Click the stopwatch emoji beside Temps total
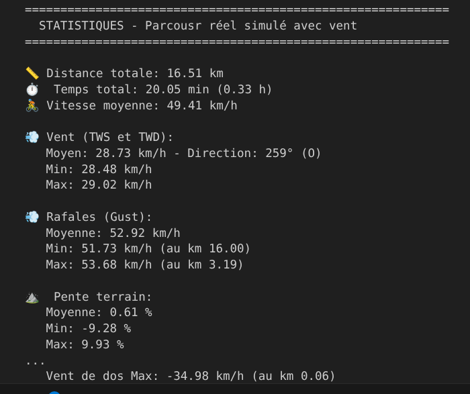The image size is (470, 394). point(32,89)
